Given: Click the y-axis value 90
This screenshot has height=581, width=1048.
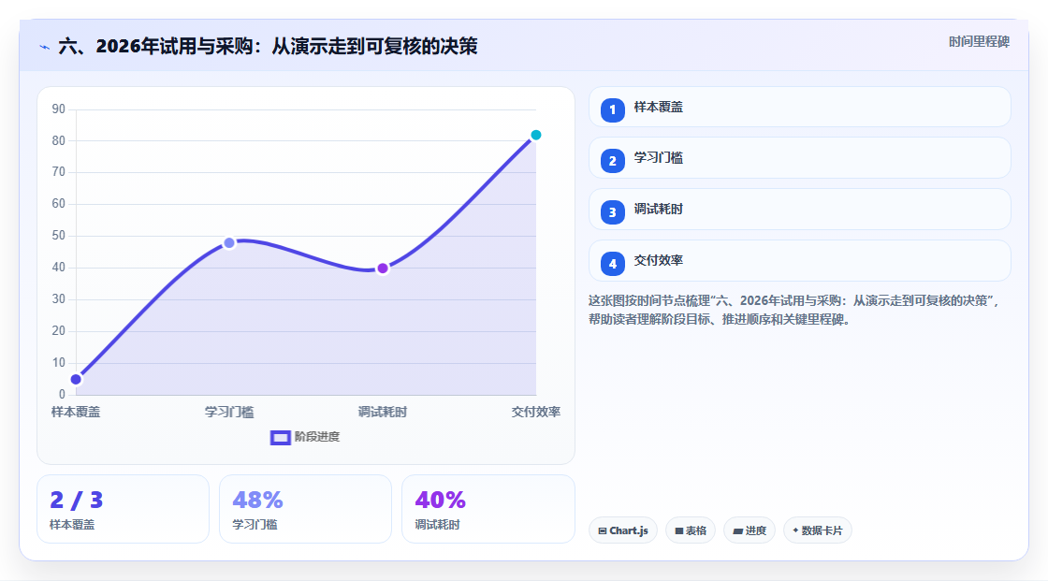Looking at the screenshot, I should click(x=59, y=109).
